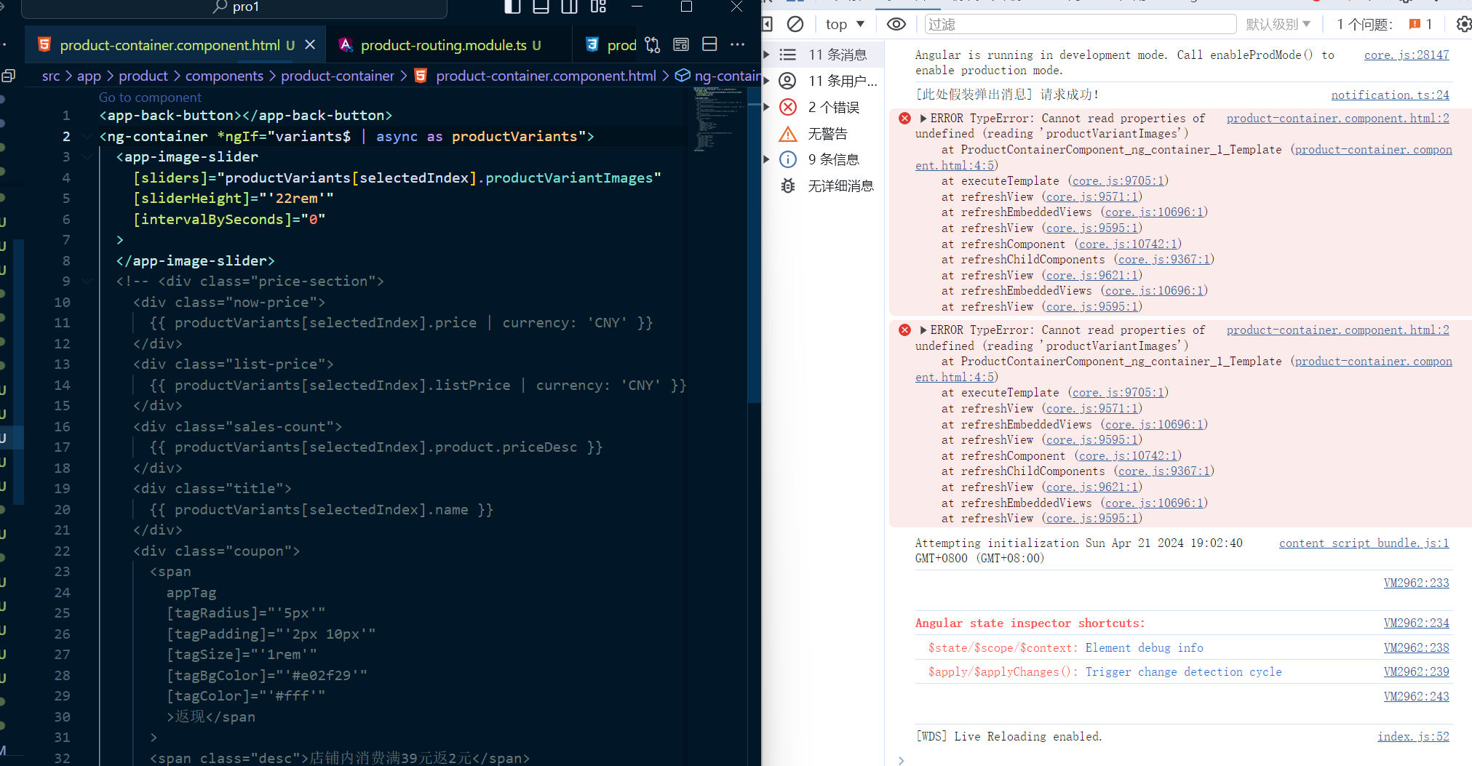The image size is (1472, 766).
Task: Toggle secondary side bar layout icon
Action: [570, 7]
